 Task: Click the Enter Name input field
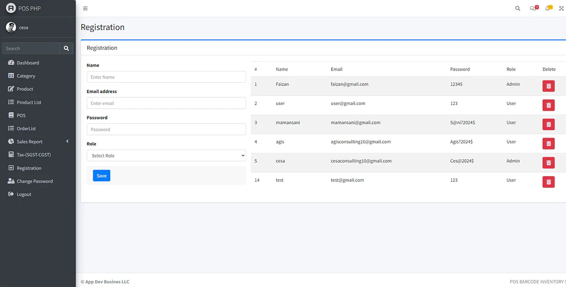(x=166, y=77)
